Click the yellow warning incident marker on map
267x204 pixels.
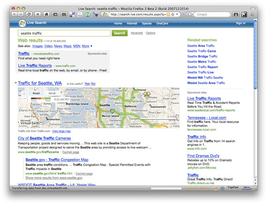[x=147, y=94]
